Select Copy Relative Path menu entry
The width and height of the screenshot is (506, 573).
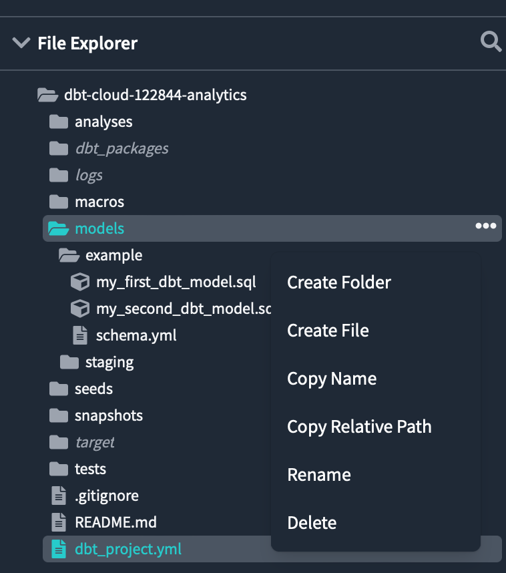359,427
